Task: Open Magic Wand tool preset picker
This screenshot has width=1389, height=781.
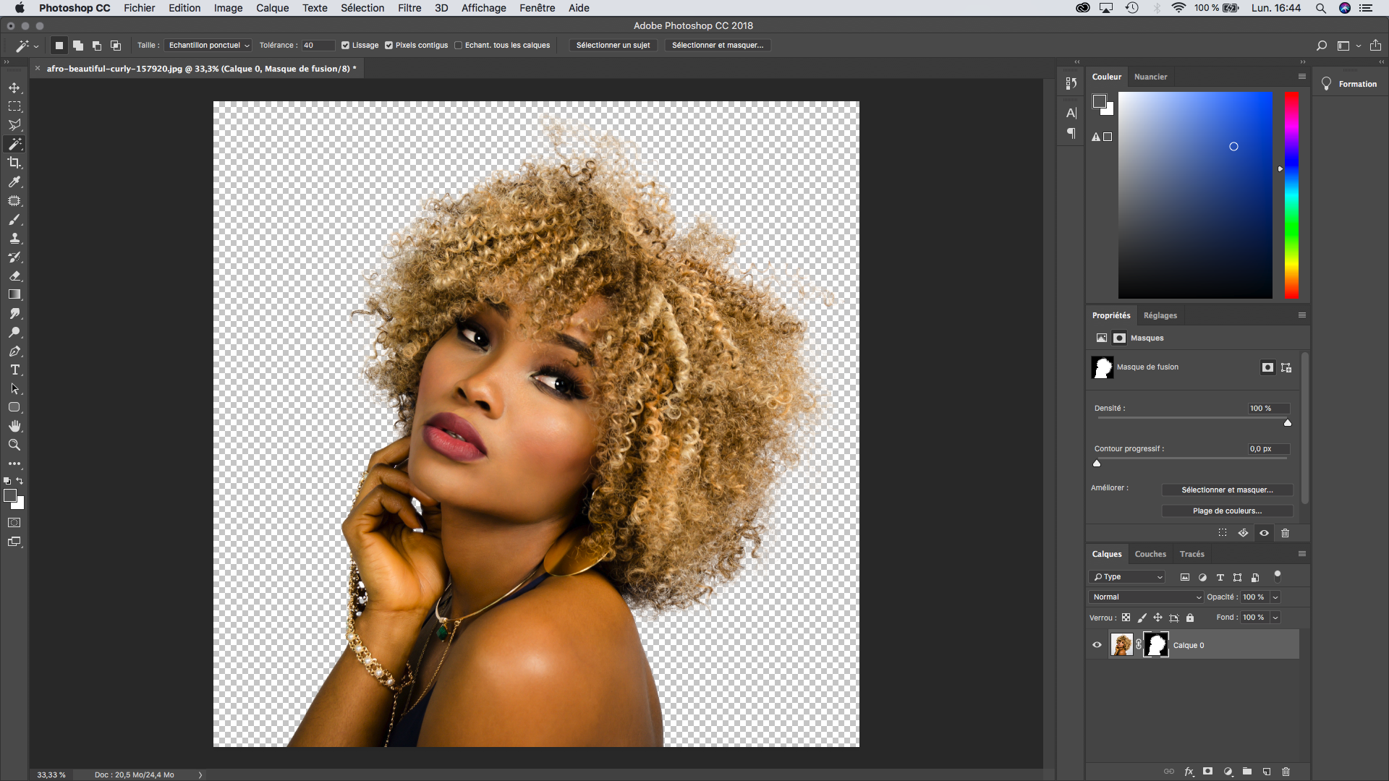Action: [x=26, y=46]
